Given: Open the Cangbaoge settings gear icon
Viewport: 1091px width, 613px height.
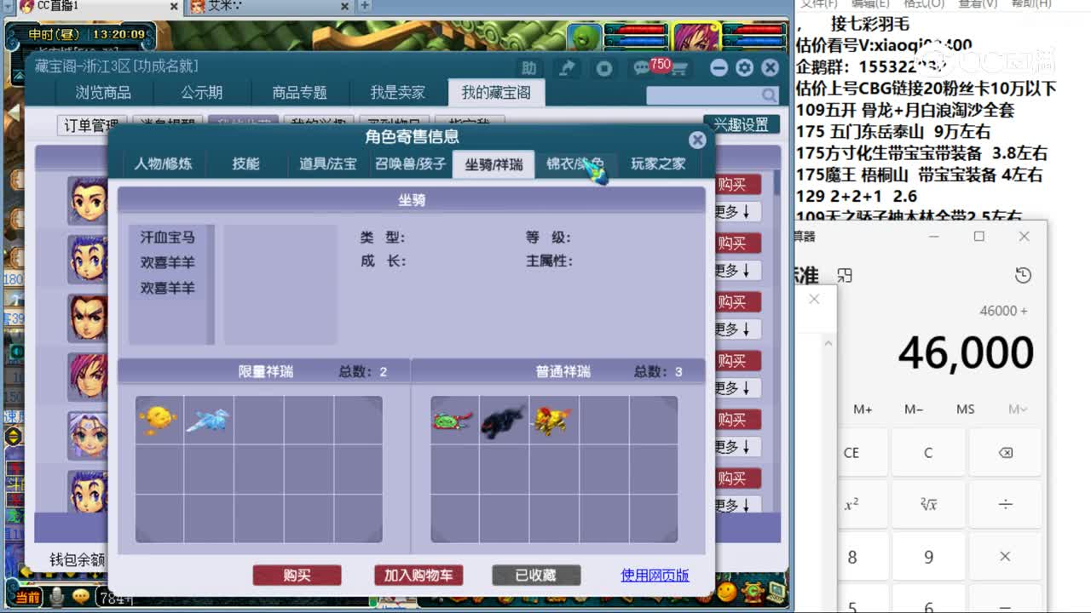Looking at the screenshot, I should tap(744, 67).
